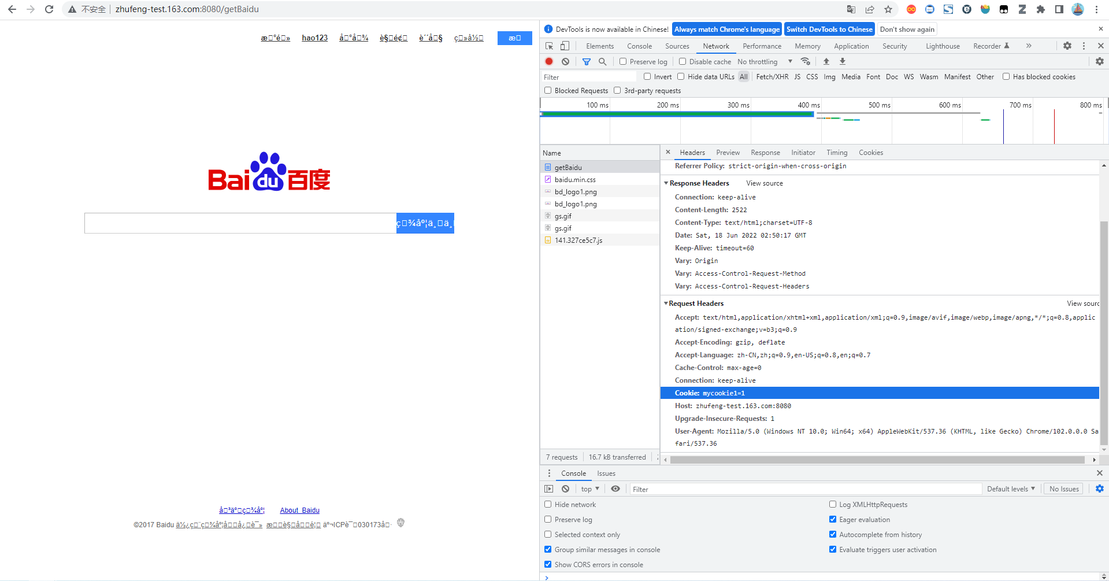Open DevTools customize three-dot menu
The image size is (1109, 581).
(x=1084, y=46)
